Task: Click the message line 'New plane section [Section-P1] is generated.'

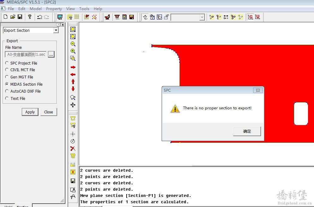Action: (x=136, y=195)
